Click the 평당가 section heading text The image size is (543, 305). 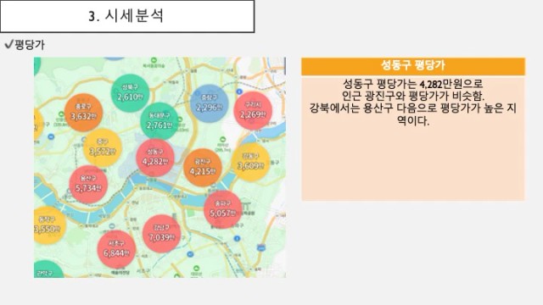click(30, 45)
